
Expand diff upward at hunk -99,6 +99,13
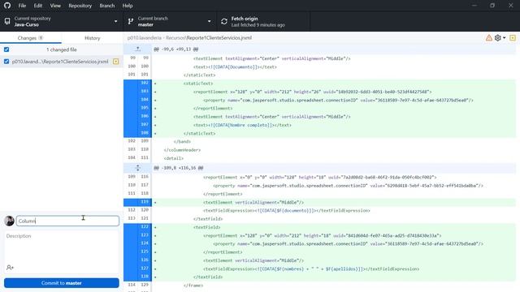click(138, 49)
